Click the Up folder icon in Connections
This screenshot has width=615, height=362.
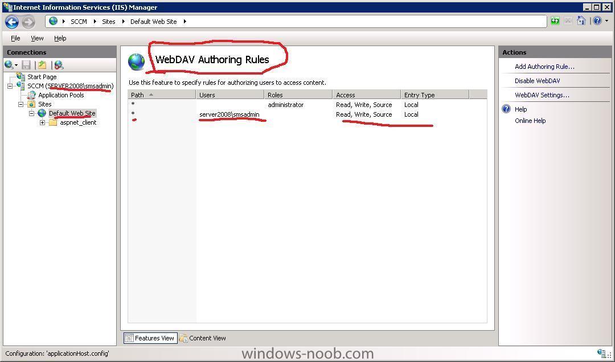click(42, 65)
